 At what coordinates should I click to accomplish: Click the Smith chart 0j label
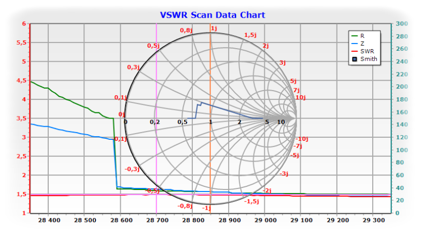[x=122, y=114]
